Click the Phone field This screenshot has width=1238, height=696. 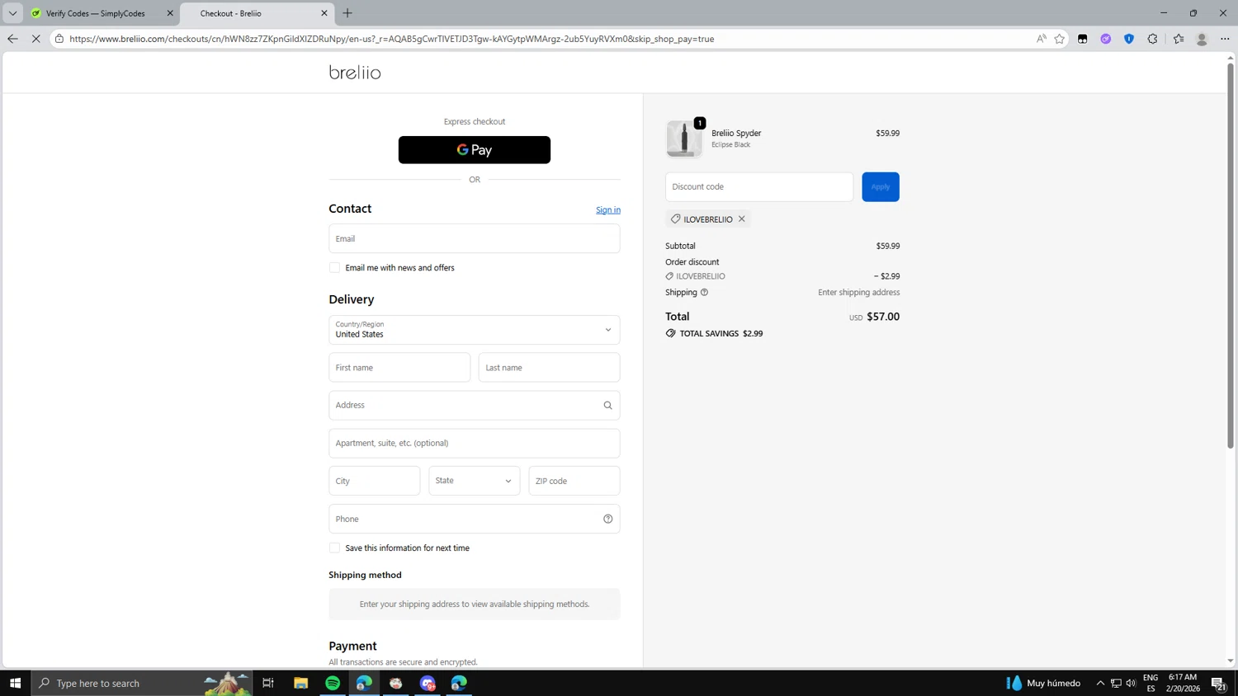[x=475, y=519]
